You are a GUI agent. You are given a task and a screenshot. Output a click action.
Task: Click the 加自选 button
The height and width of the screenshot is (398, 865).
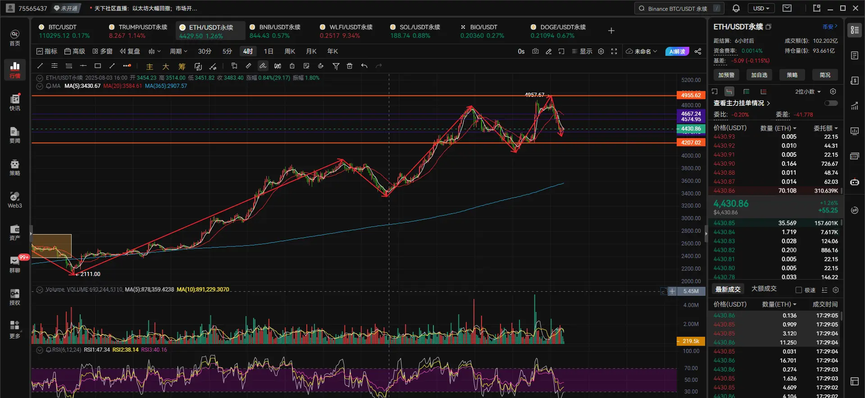(x=759, y=75)
